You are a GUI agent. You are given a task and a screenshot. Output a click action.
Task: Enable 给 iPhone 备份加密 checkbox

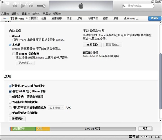pos(13,54)
